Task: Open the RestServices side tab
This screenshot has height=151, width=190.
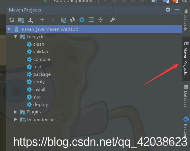Action: pyautogui.click(x=186, y=129)
